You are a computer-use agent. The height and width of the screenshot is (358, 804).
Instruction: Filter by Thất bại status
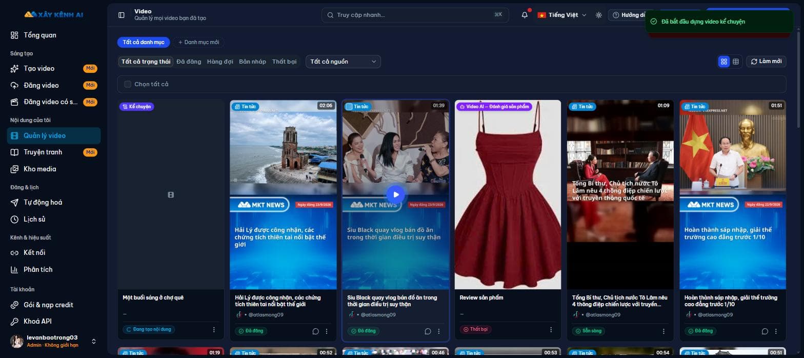click(284, 62)
